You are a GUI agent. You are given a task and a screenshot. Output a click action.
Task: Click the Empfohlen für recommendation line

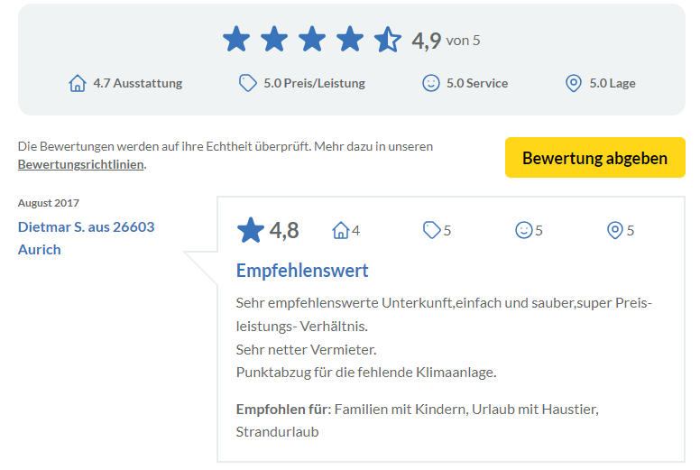[x=417, y=420]
